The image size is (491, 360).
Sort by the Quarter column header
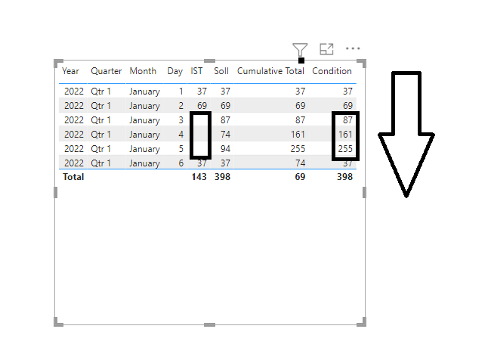pyautogui.click(x=107, y=71)
